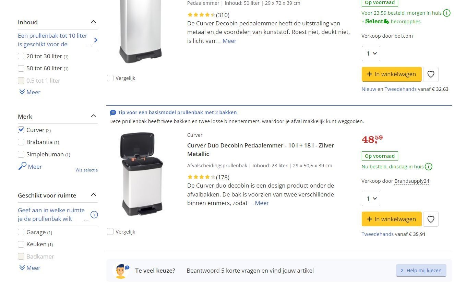Check the 20 tot 30 liter filter
This screenshot has width=454, height=286.
[21, 56]
